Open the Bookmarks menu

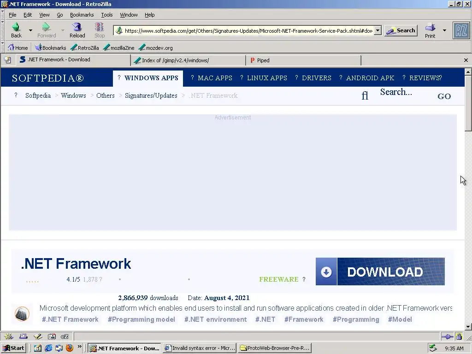(x=82, y=15)
